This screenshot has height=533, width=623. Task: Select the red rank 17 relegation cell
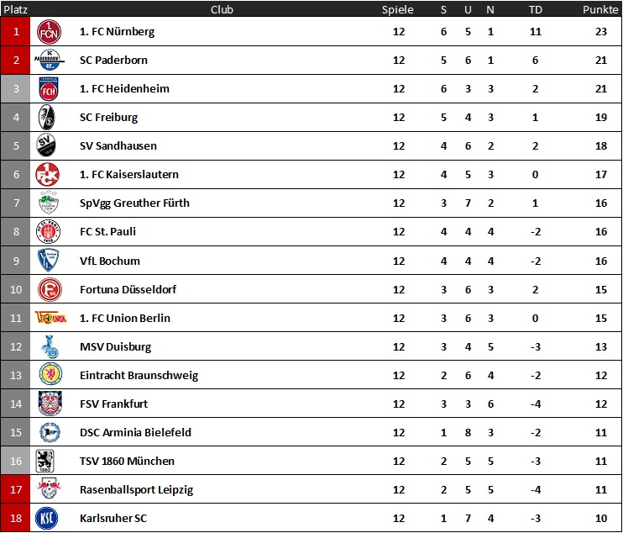coord(15,489)
